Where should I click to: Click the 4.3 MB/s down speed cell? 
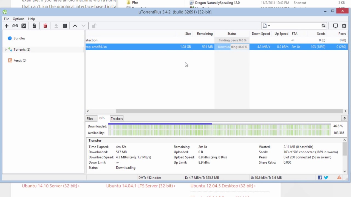tap(264, 47)
